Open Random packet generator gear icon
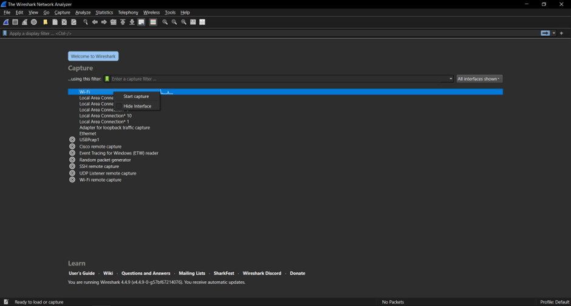The width and height of the screenshot is (571, 306). [x=72, y=159]
